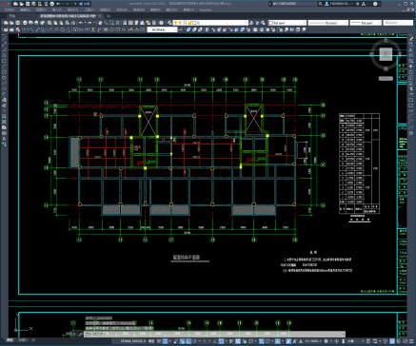Select the Multiline Text A tool
Screen dimensions: 416x346
(4, 139)
